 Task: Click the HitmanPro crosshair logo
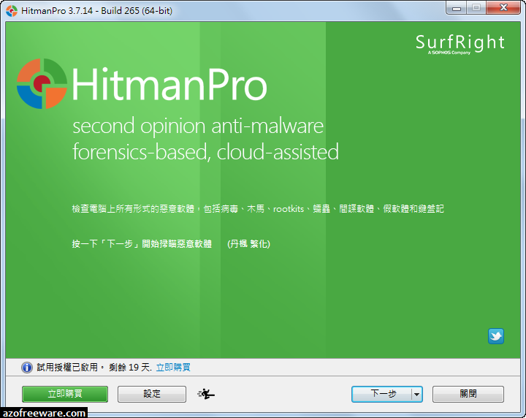[42, 83]
